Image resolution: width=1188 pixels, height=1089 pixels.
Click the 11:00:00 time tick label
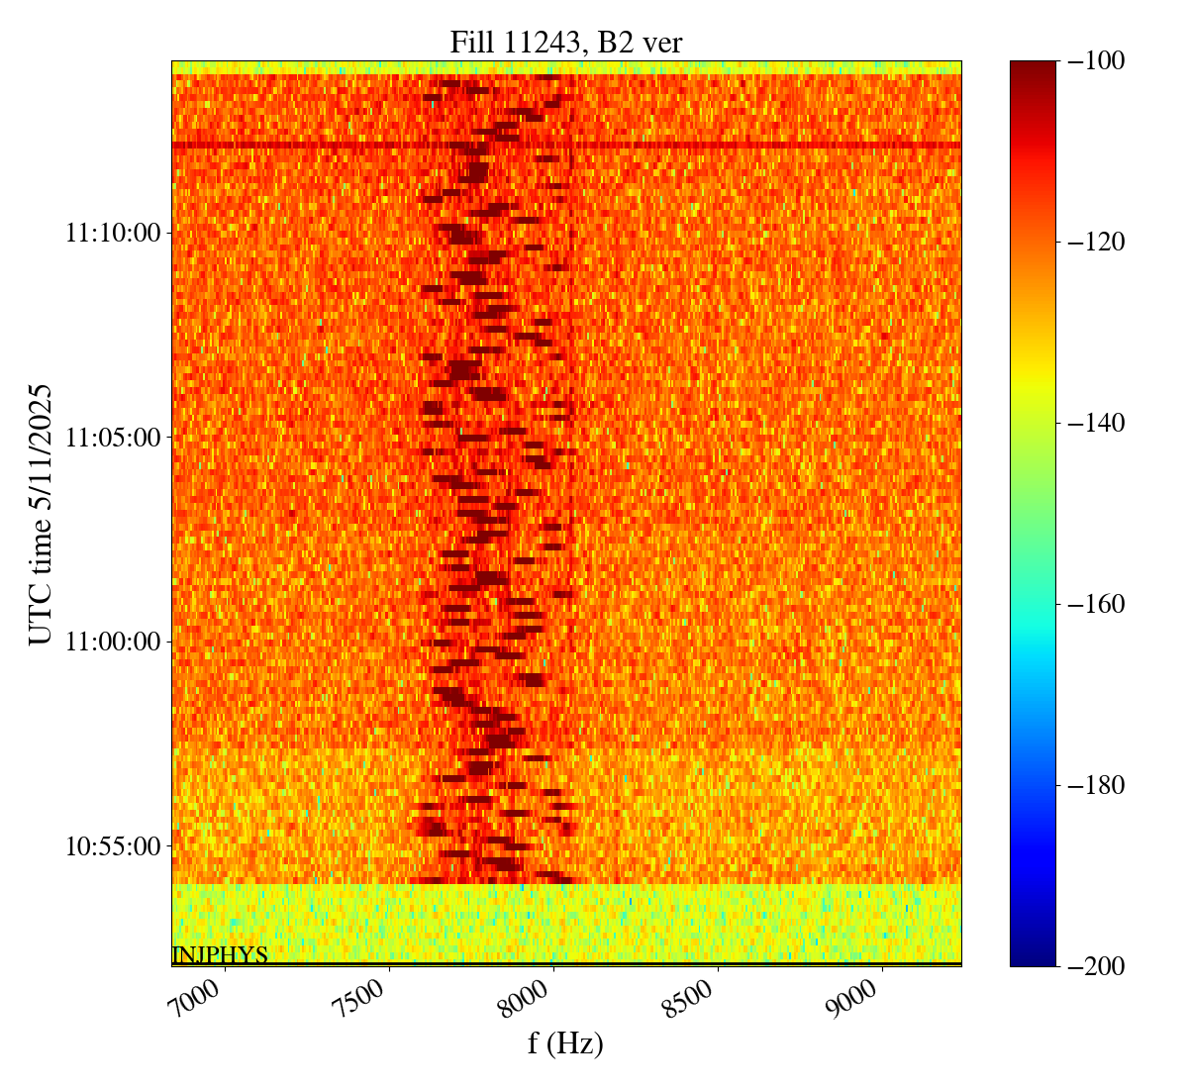tap(112, 642)
